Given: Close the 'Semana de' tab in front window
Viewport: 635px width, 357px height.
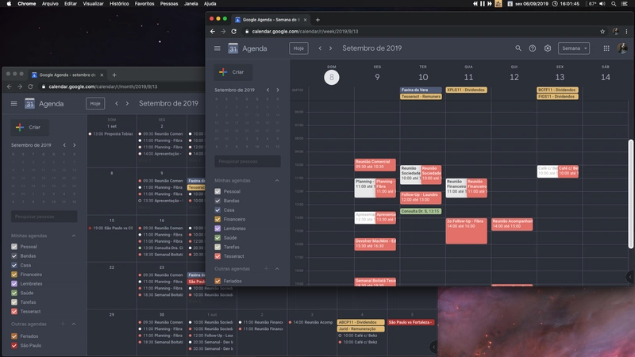Looking at the screenshot, I should [x=305, y=19].
